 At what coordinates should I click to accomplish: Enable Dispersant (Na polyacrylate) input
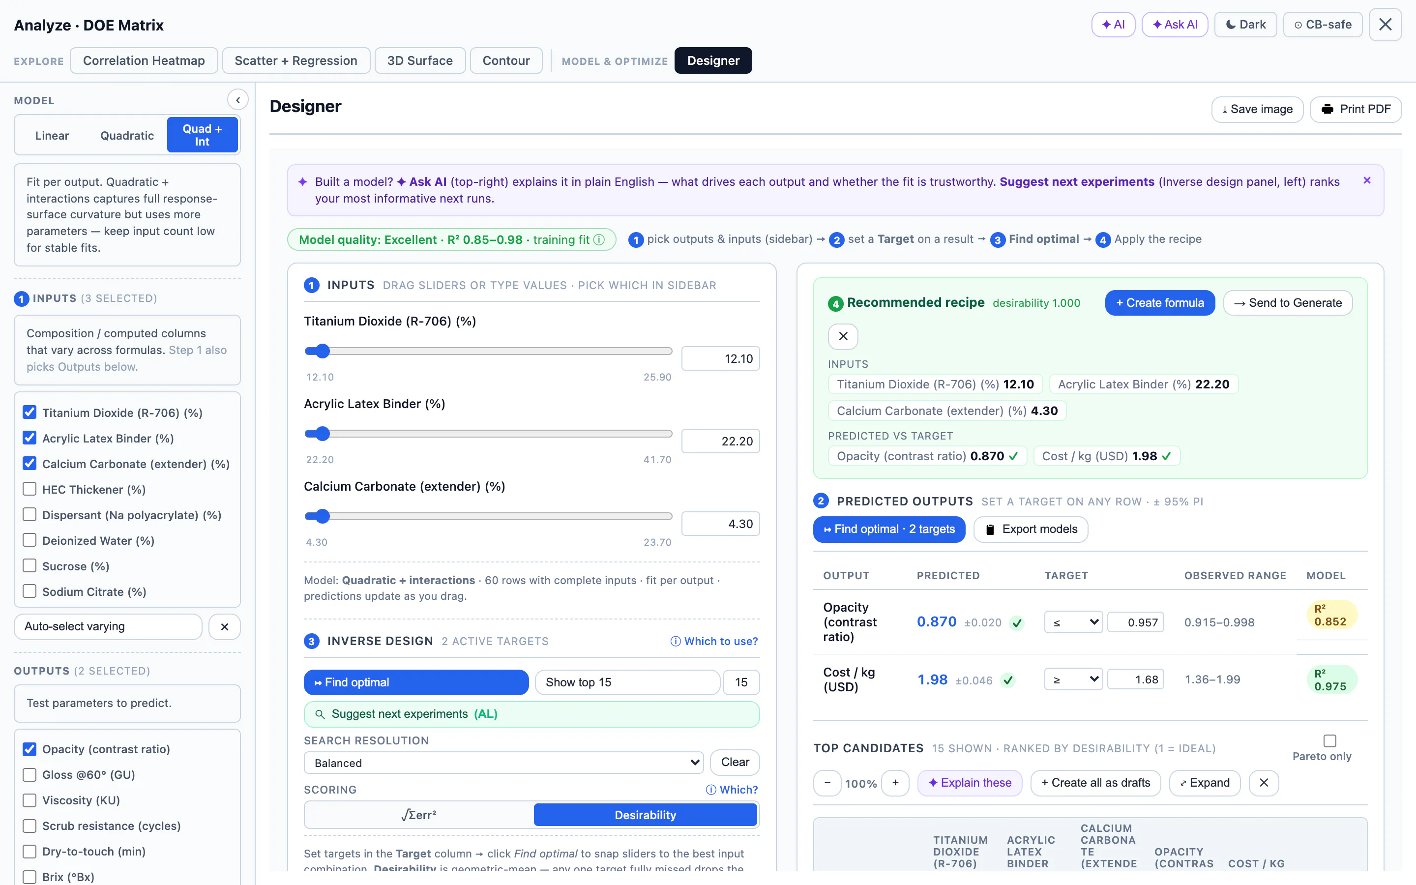(29, 514)
